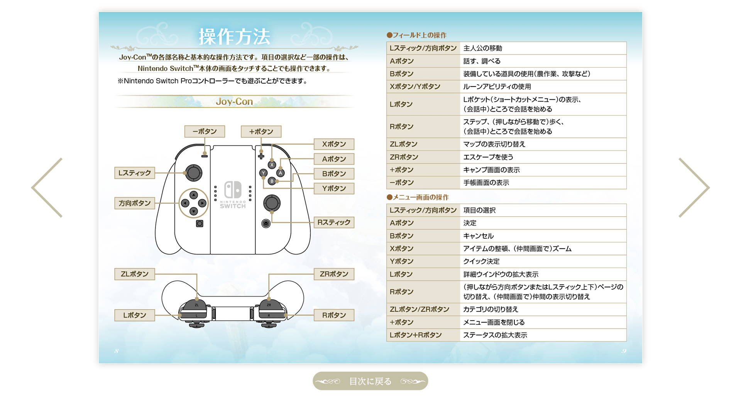Click the キャンセル cell
The height and width of the screenshot is (417, 741).
543,236
